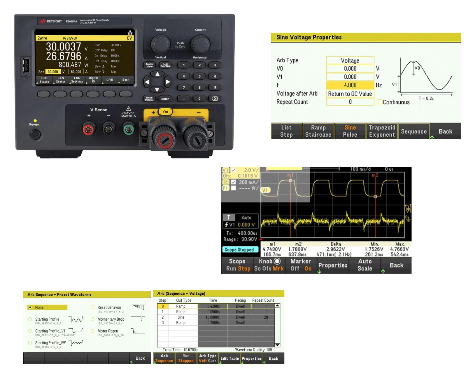The height and width of the screenshot is (378, 475).
Task: Open the Arb Sequence submenu softkey
Action: pyautogui.click(x=164, y=358)
